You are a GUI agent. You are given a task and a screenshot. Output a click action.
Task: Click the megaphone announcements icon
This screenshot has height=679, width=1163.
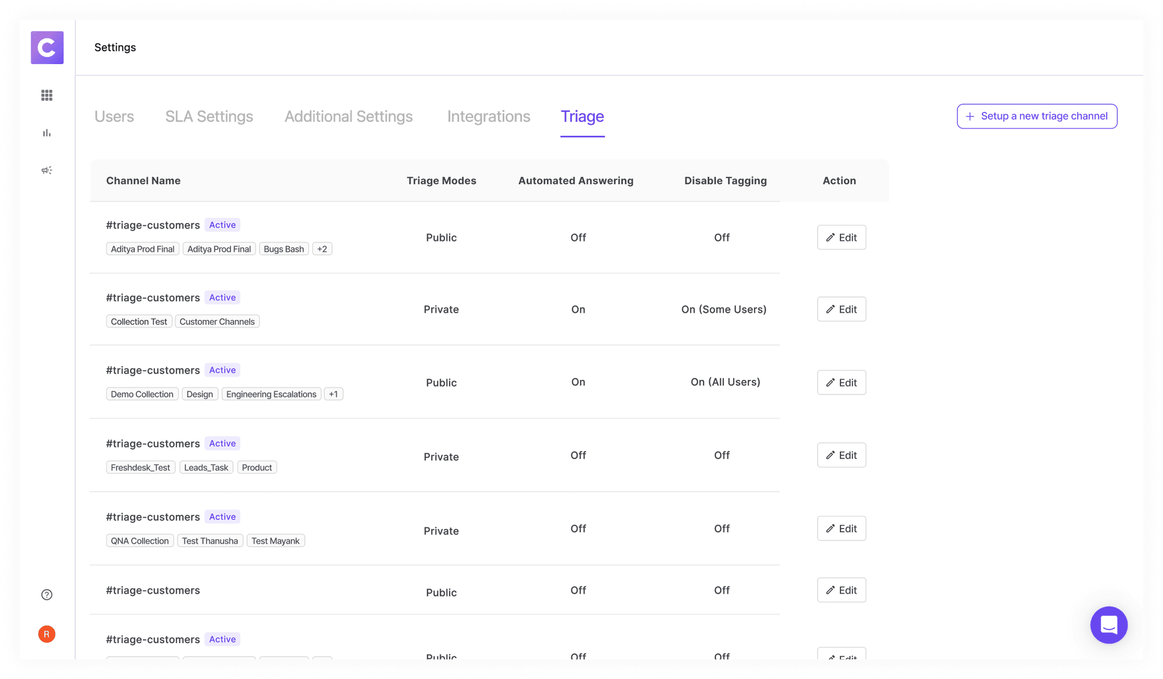(x=47, y=170)
